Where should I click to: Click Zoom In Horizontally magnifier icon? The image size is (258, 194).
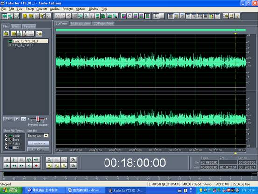pyautogui.click(x=49, y=160)
